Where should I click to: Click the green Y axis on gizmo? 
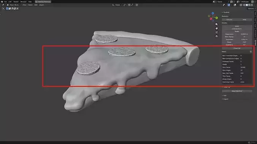pyautogui.click(x=217, y=18)
